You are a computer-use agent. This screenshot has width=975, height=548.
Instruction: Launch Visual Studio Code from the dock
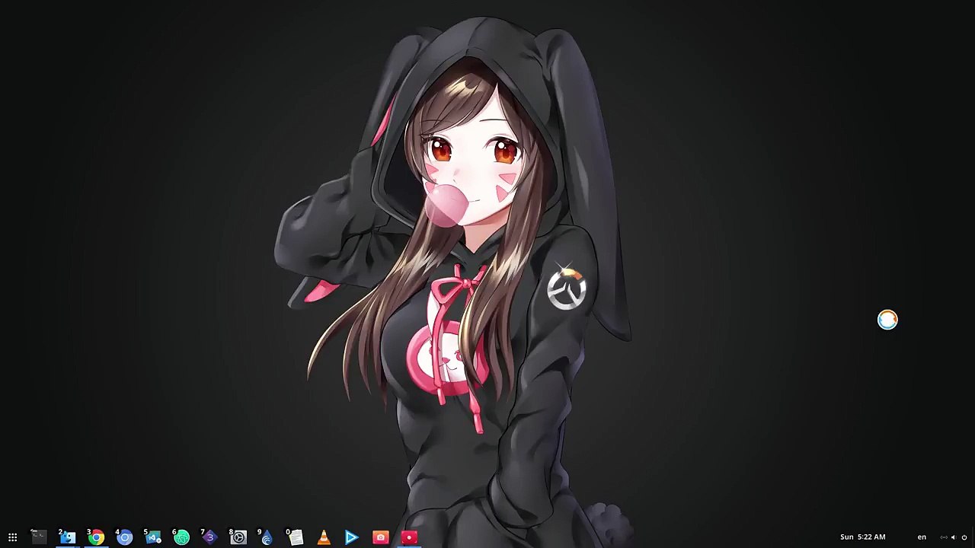(x=153, y=537)
